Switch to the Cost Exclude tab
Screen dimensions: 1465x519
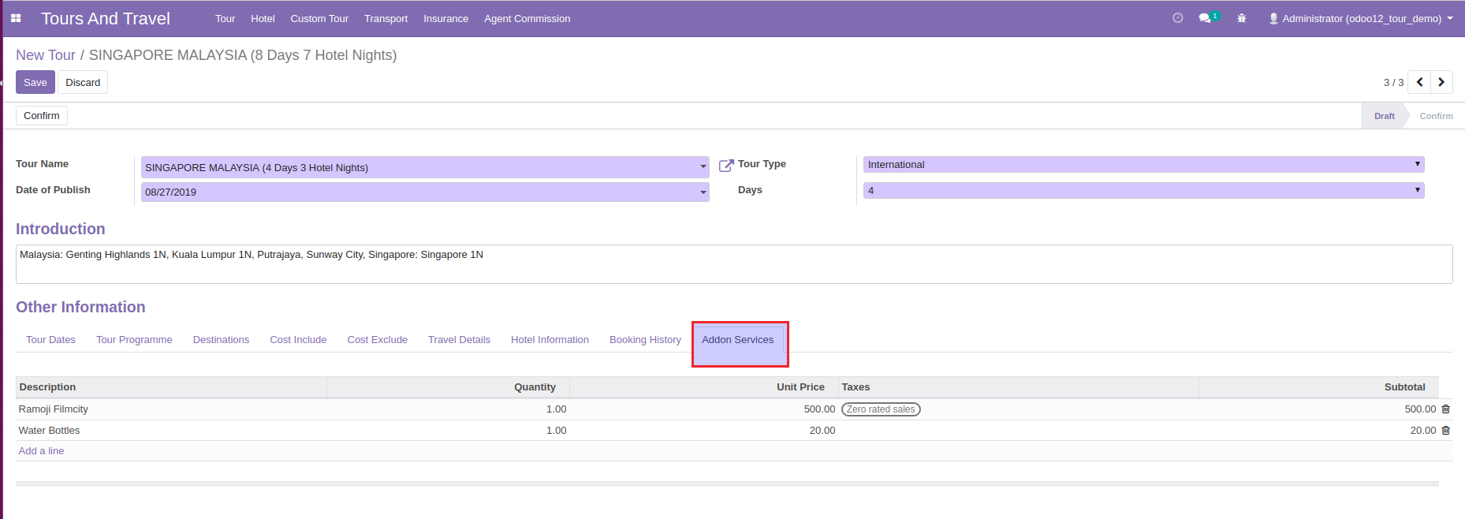click(377, 340)
